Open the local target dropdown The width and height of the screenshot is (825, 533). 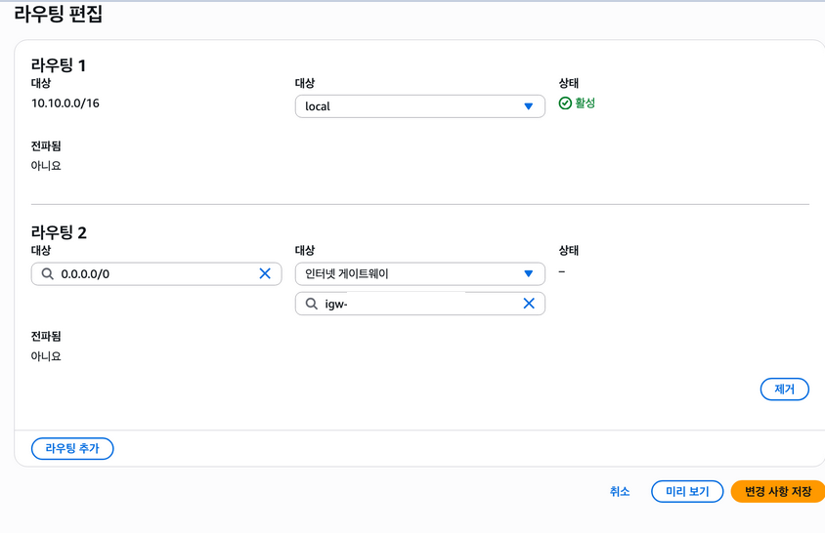click(x=419, y=106)
